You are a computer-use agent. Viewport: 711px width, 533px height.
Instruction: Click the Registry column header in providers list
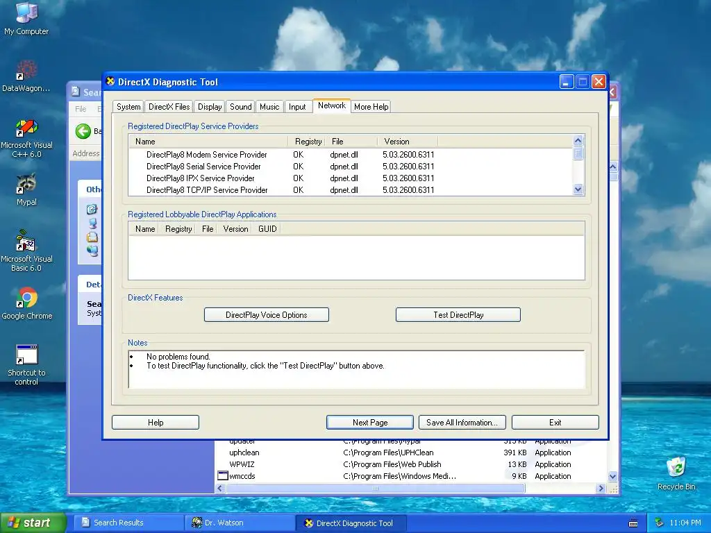click(x=306, y=142)
